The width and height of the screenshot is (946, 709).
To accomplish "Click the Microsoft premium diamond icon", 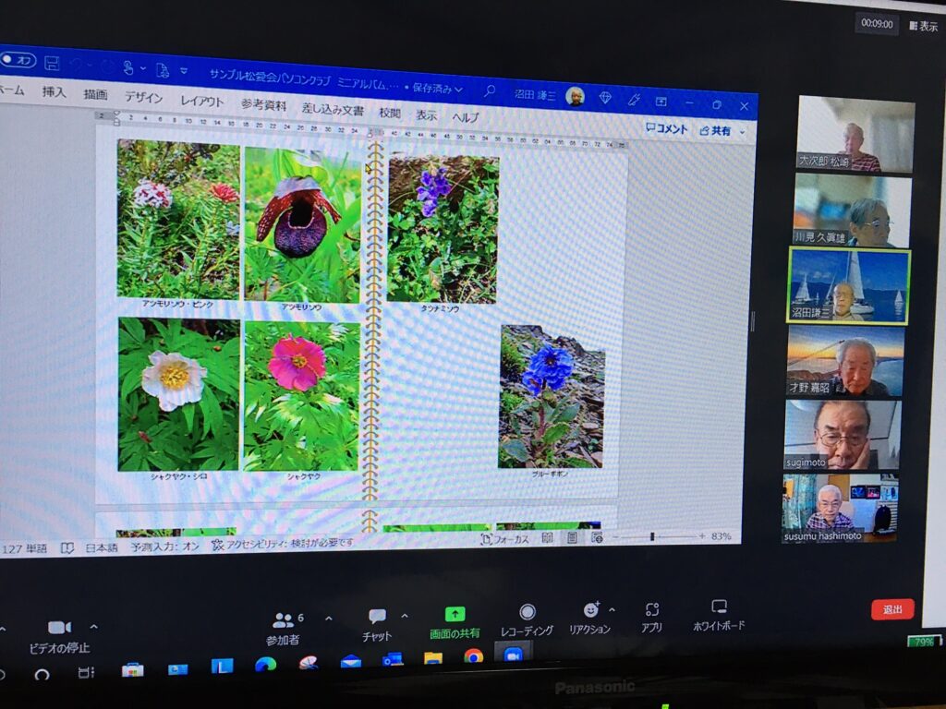I will click(x=605, y=97).
